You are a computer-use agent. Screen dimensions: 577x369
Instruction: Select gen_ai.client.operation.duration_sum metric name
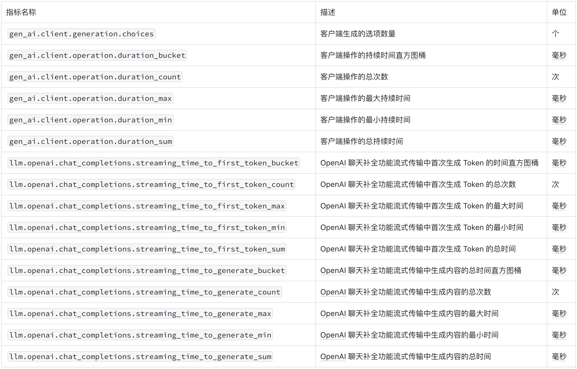pos(90,141)
